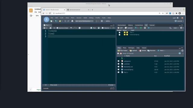Open the Session menu
This screenshot has height=108, width=193.
(x=79, y=18)
